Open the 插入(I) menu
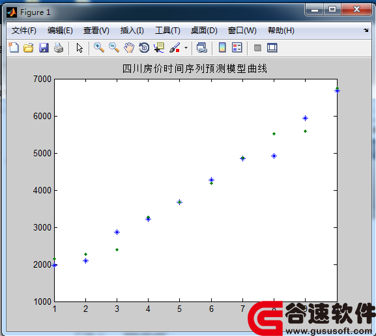Viewport: 376px width, 336px height. [x=132, y=31]
